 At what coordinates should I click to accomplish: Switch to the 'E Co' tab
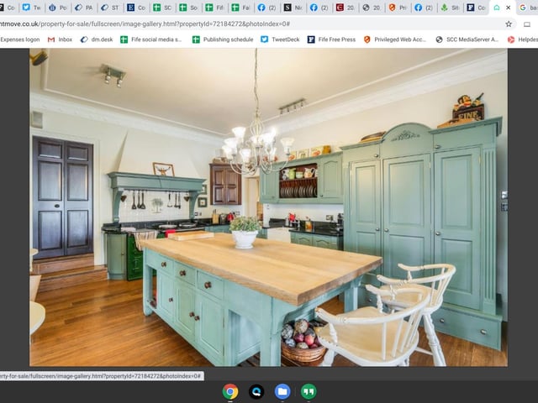coord(136,8)
